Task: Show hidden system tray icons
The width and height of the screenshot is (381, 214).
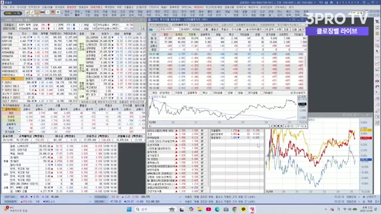Action: (x=326, y=209)
